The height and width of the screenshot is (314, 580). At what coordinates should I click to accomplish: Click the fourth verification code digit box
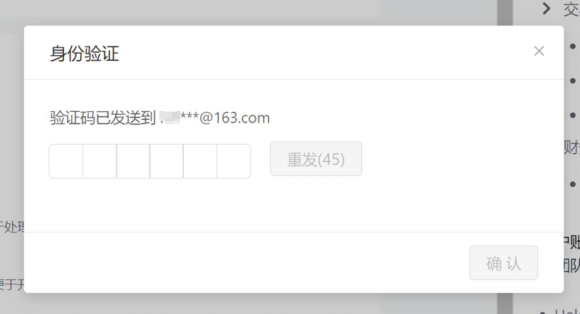click(x=167, y=161)
